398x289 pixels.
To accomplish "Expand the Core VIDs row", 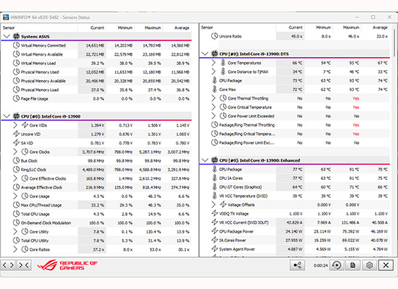I will (15, 125).
